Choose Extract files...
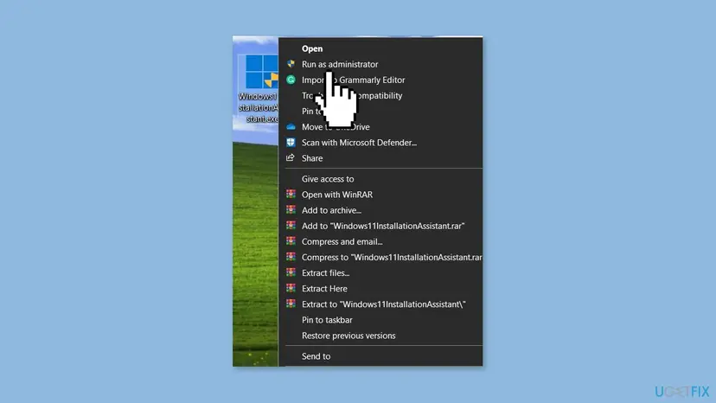 pyautogui.click(x=325, y=272)
